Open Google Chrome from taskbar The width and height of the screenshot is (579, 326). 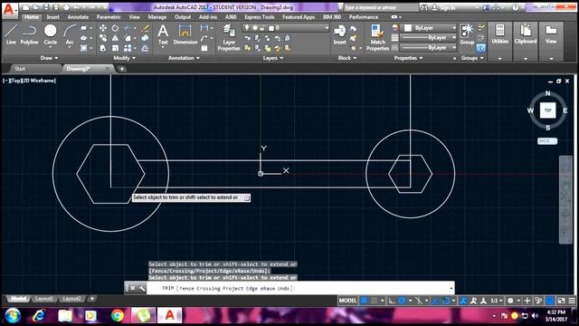[x=118, y=316]
